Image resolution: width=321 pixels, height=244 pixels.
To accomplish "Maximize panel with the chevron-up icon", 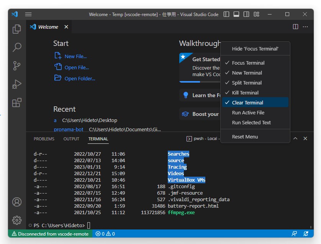I will tap(295, 138).
